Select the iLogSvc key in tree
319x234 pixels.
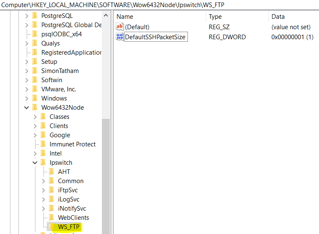click(x=68, y=199)
